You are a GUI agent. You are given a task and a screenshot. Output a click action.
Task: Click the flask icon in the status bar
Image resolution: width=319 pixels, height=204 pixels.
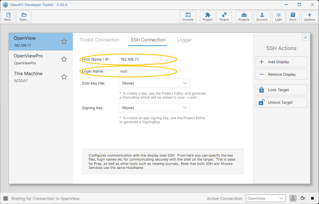click(293, 198)
